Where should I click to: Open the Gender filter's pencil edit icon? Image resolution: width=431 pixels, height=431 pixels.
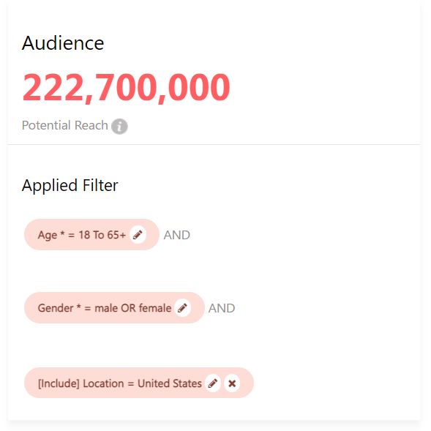pos(182,308)
